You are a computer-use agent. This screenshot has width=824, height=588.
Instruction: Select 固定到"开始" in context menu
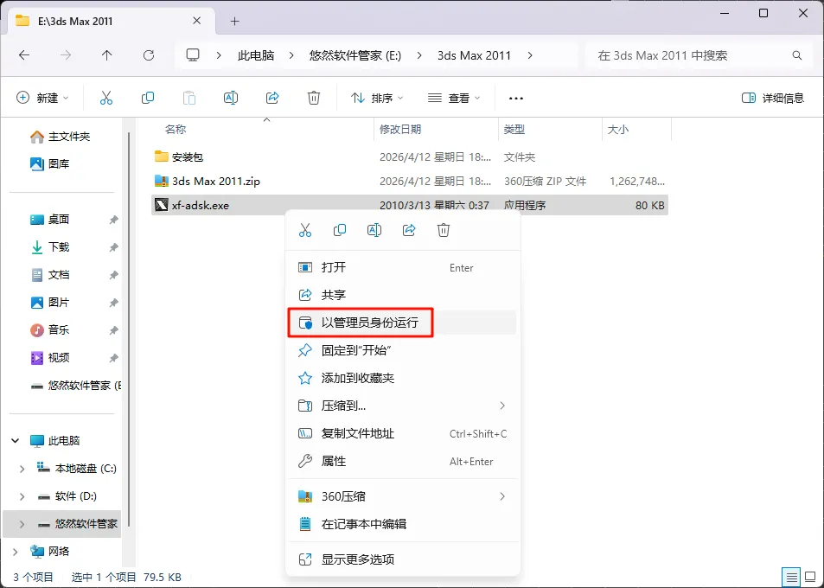pos(403,350)
